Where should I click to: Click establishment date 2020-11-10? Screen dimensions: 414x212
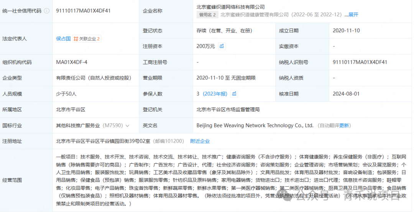pyautogui.click(x=346, y=31)
